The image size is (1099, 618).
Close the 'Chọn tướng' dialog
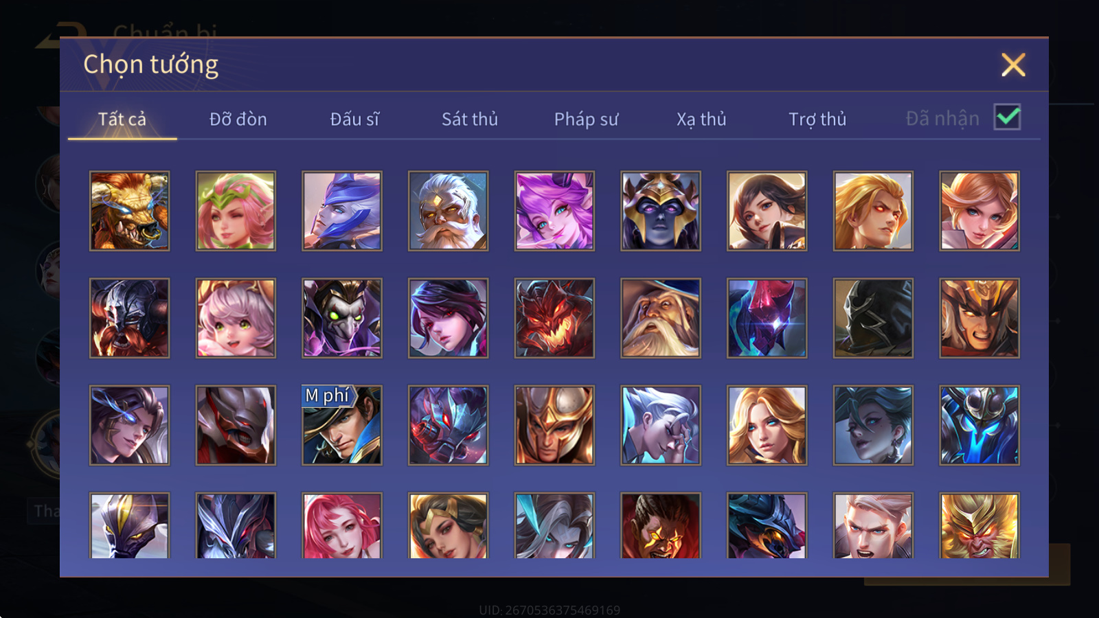(x=1013, y=65)
